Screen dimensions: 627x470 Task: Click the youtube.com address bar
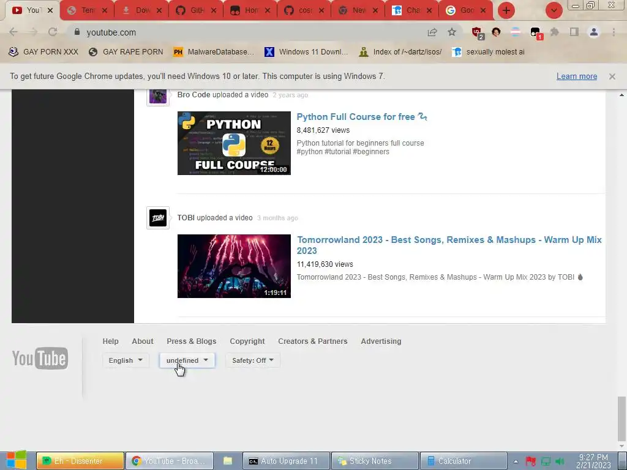click(x=248, y=32)
